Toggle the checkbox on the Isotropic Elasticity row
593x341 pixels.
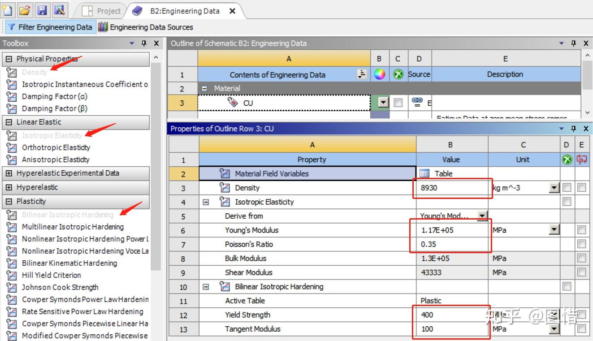(x=567, y=202)
